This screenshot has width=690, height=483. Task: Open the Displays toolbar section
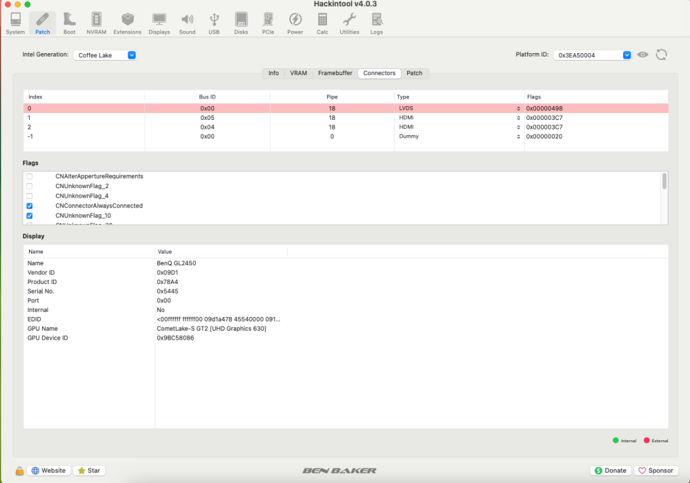click(x=159, y=23)
